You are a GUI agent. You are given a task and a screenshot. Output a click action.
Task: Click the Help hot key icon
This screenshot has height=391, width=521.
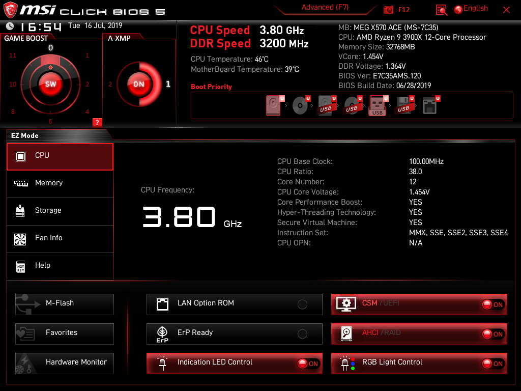coord(20,266)
